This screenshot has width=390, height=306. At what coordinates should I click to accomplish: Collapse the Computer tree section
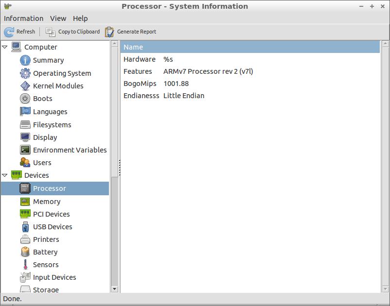pyautogui.click(x=5, y=47)
